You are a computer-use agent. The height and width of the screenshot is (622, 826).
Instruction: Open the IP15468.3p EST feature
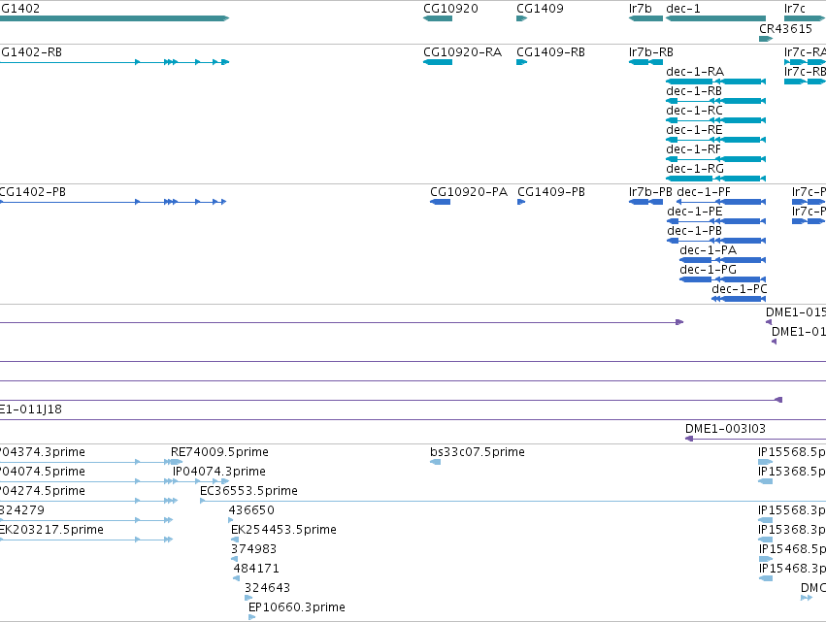pos(766,578)
